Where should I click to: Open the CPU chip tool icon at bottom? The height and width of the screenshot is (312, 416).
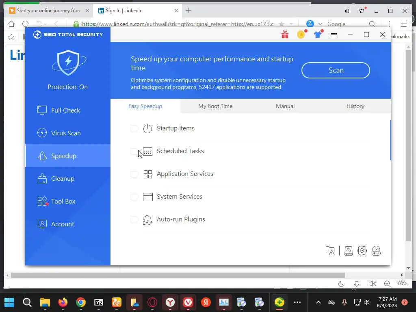coord(362,251)
